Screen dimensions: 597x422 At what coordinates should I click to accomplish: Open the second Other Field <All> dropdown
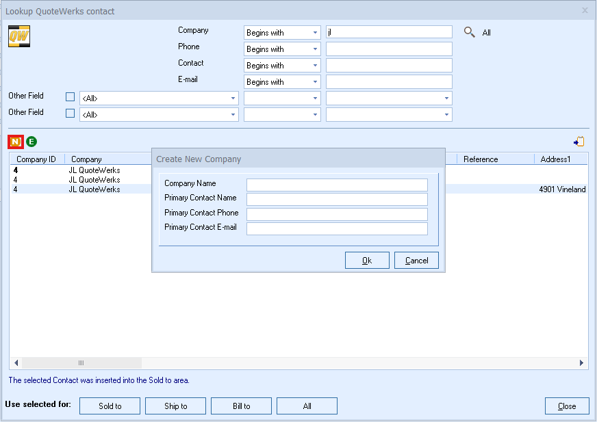(159, 114)
